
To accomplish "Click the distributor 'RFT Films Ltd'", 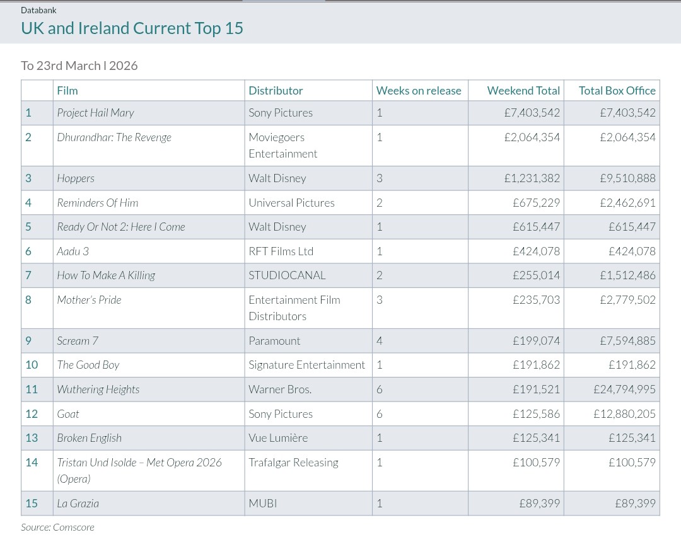I will pos(281,251).
